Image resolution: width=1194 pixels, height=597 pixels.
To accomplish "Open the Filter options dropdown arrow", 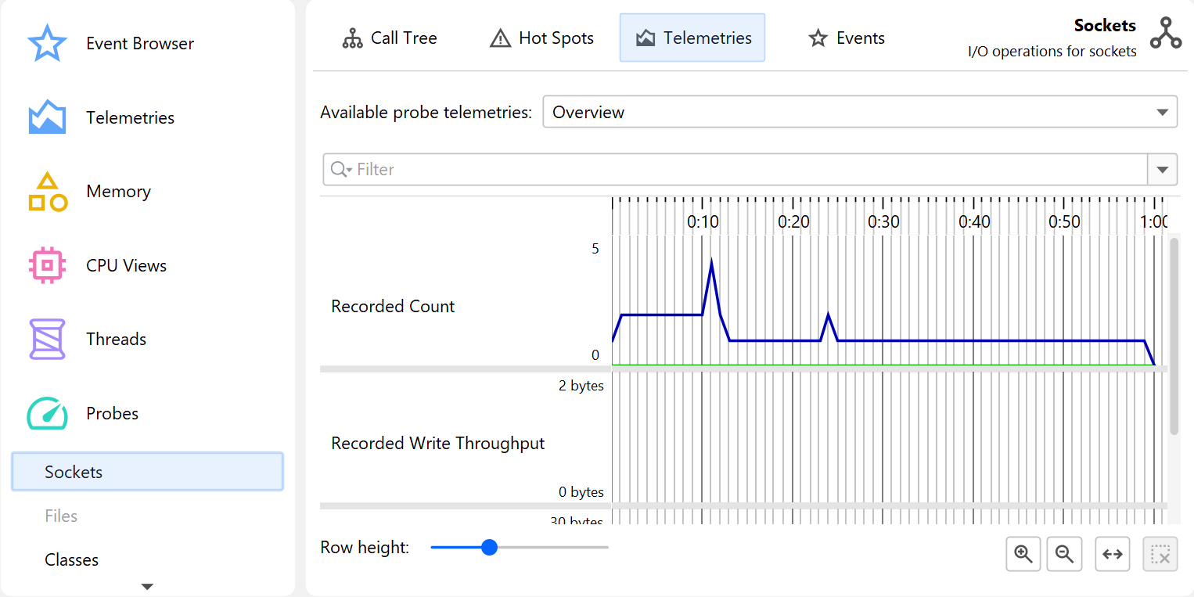I will coord(1162,170).
